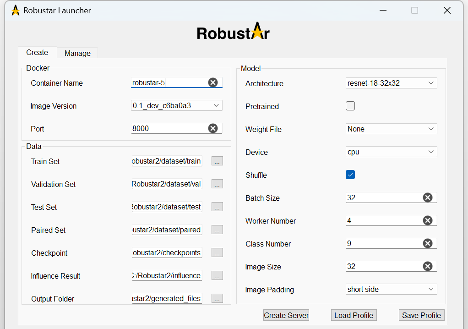Click into the Validation Set path field

click(x=166, y=184)
